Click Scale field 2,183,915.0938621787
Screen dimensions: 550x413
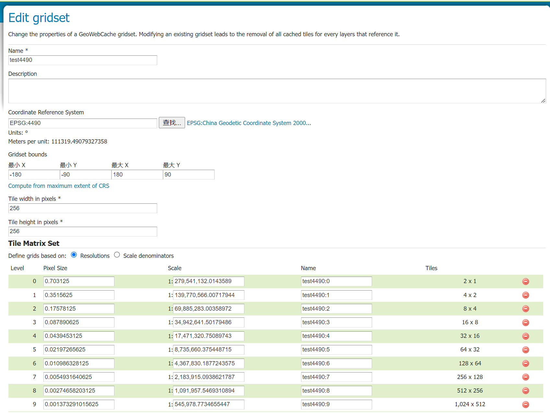click(209, 377)
